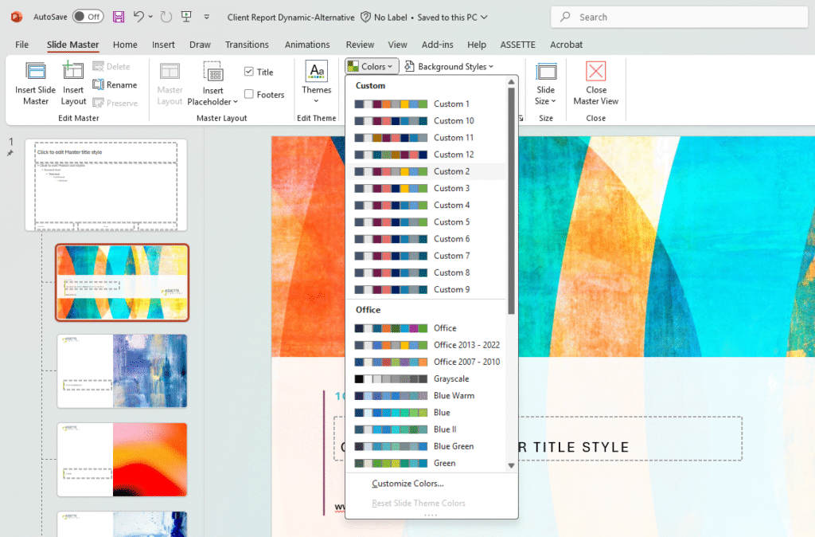Collapse the Colors dropdown button

[x=372, y=66]
